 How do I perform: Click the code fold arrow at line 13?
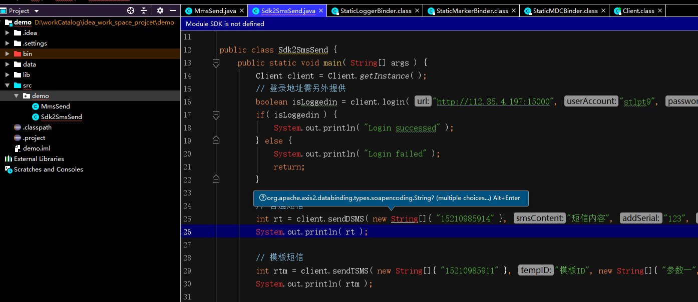coord(216,62)
